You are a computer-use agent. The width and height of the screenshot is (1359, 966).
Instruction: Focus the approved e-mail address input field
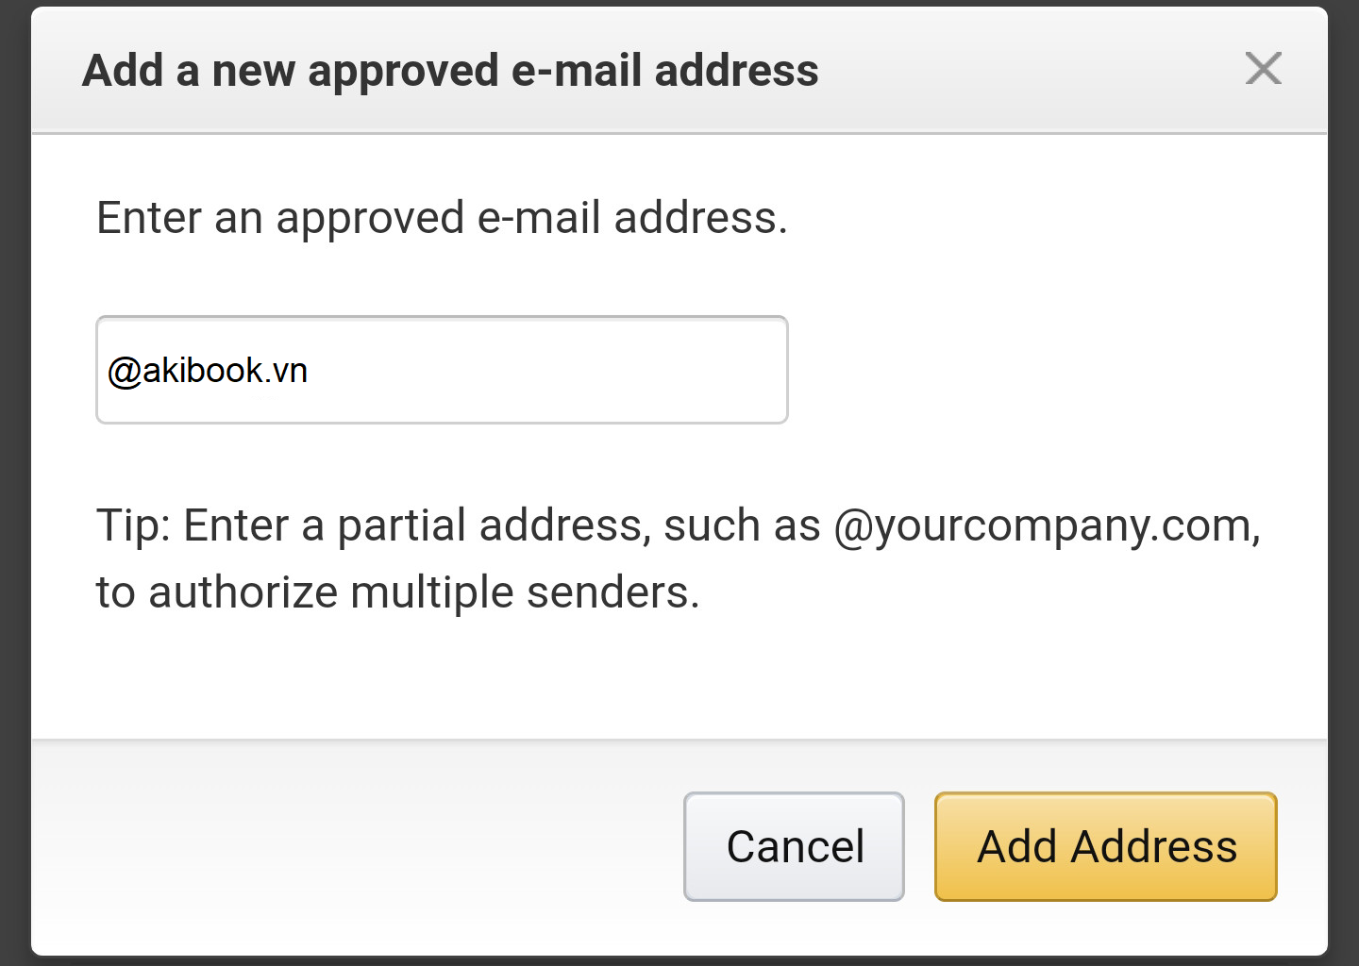tap(442, 370)
